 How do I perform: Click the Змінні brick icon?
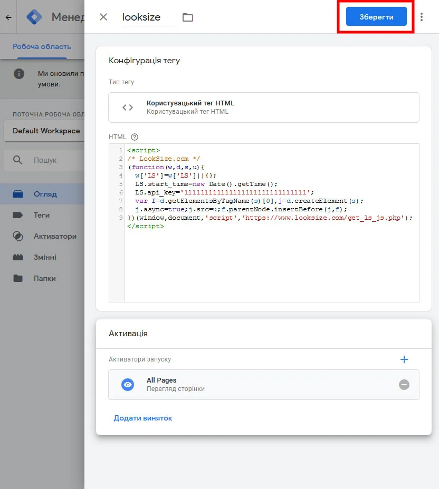pos(18,257)
